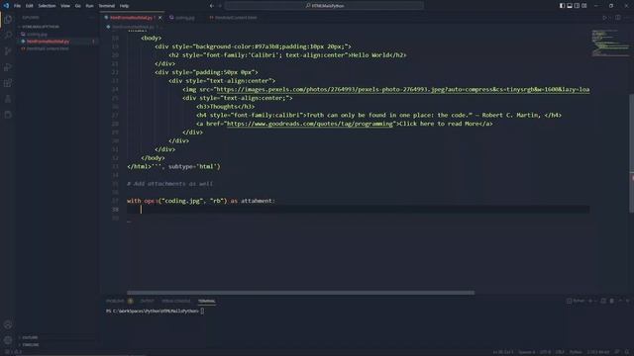Viewport: 634px width, 356px height.
Task: Click the activity bar icon below the Testing flask
Action: pyautogui.click(x=8, y=115)
